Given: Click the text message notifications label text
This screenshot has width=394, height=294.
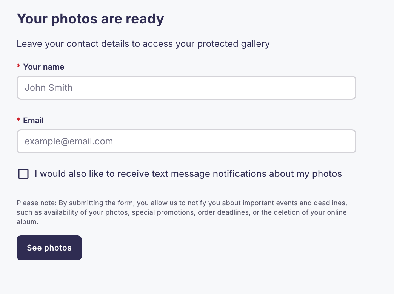Looking at the screenshot, I should coord(188,174).
